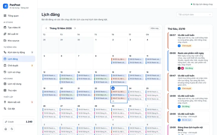Click Đã lên lịch badge
The image size is (217, 135).
point(187,120)
